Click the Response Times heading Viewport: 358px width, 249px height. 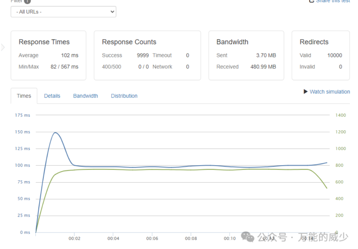tap(44, 42)
